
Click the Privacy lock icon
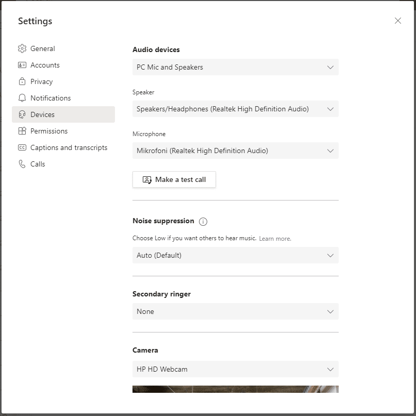[x=22, y=81]
